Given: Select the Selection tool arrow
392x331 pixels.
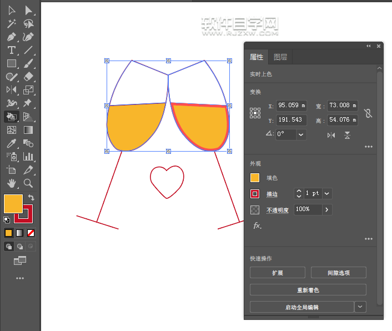Looking at the screenshot, I should (12, 11).
